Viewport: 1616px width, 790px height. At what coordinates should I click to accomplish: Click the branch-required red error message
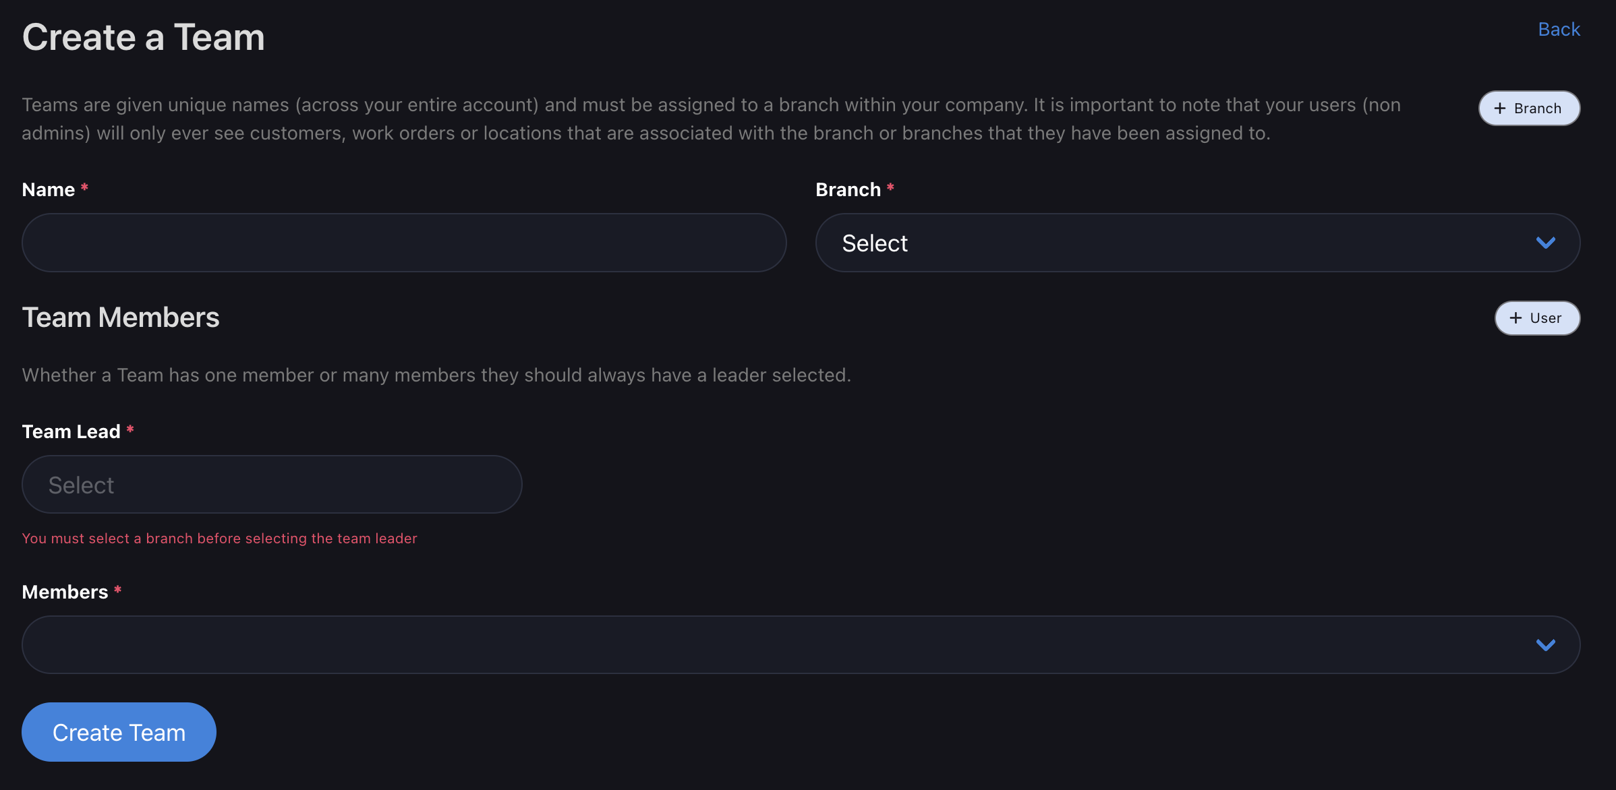pyautogui.click(x=219, y=539)
